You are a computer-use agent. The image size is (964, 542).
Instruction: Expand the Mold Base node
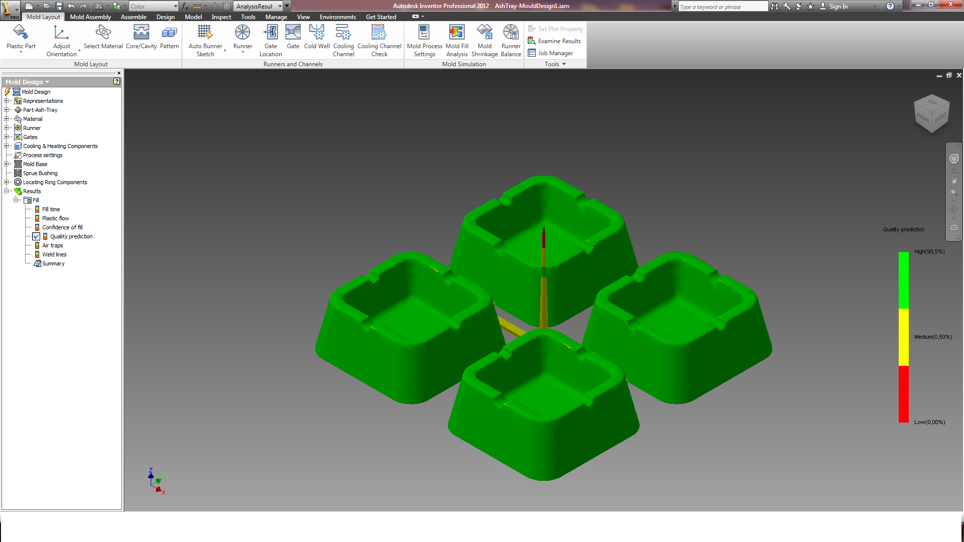(x=7, y=164)
